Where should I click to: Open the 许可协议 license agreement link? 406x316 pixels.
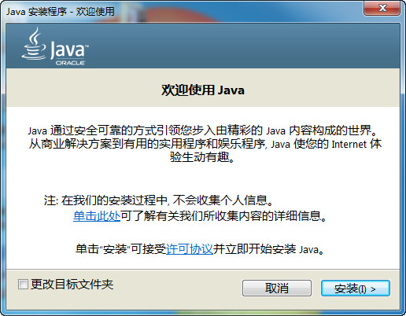point(190,249)
